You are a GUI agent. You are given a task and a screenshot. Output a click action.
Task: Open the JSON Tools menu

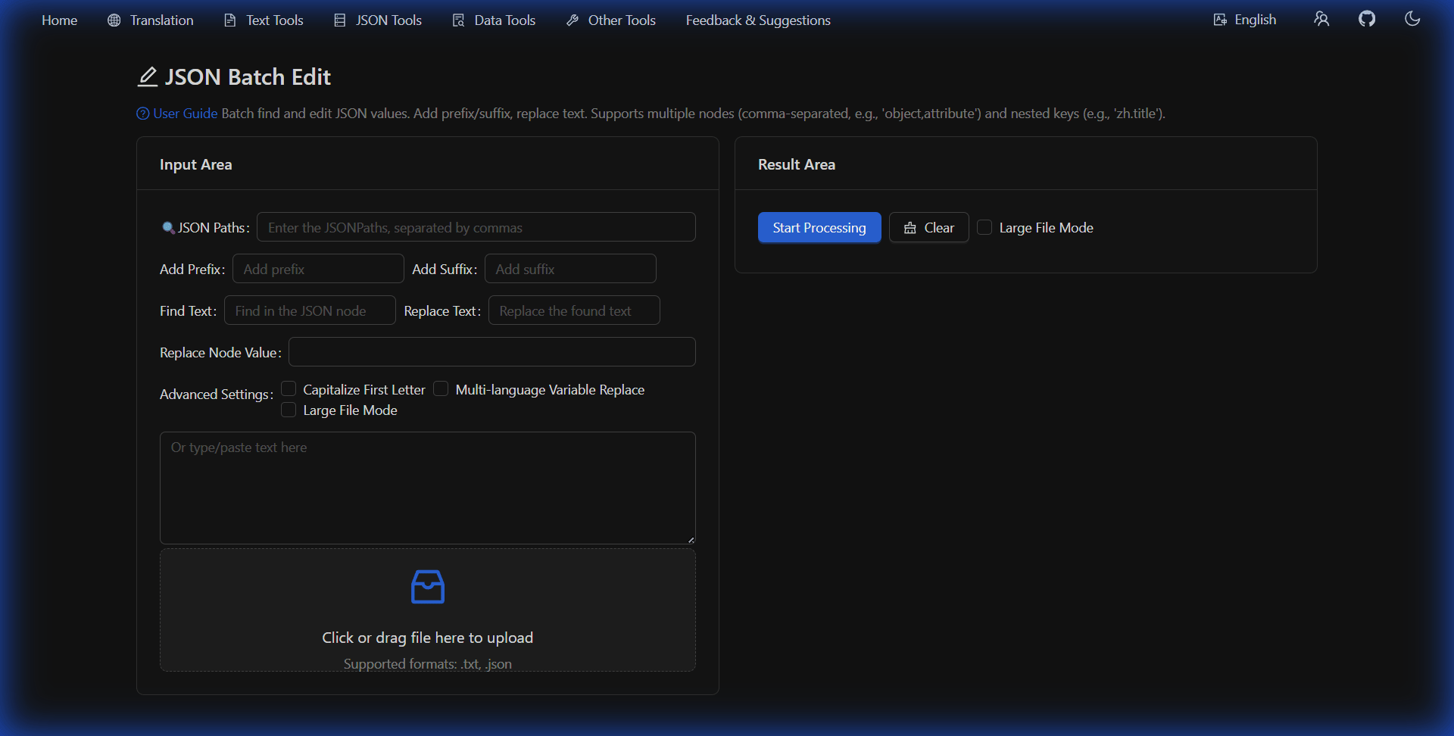tap(387, 20)
